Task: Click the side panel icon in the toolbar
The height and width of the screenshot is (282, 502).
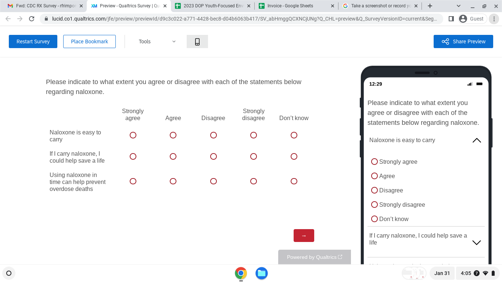Action: (x=451, y=19)
